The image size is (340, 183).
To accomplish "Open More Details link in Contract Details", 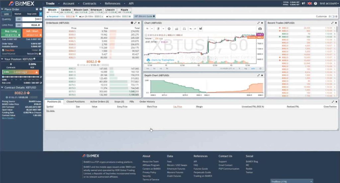I will (x=8, y=118).
